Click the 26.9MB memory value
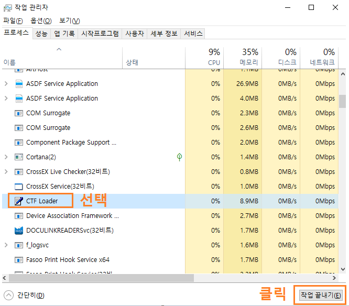 click(247, 84)
